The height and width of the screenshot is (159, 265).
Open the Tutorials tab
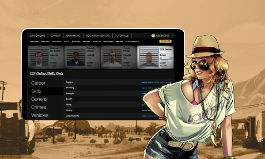click(122, 36)
